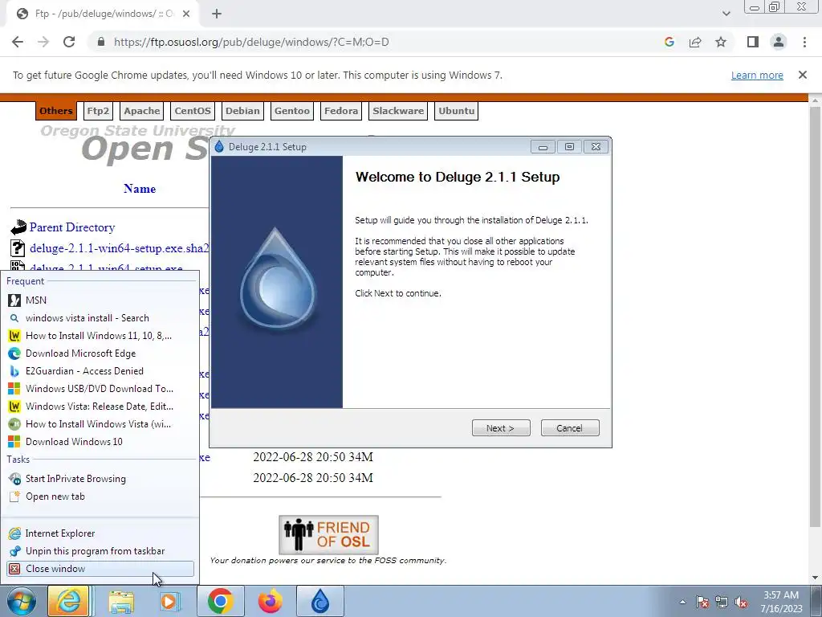Switch to Debian tab
This screenshot has width=822, height=617.
(242, 111)
